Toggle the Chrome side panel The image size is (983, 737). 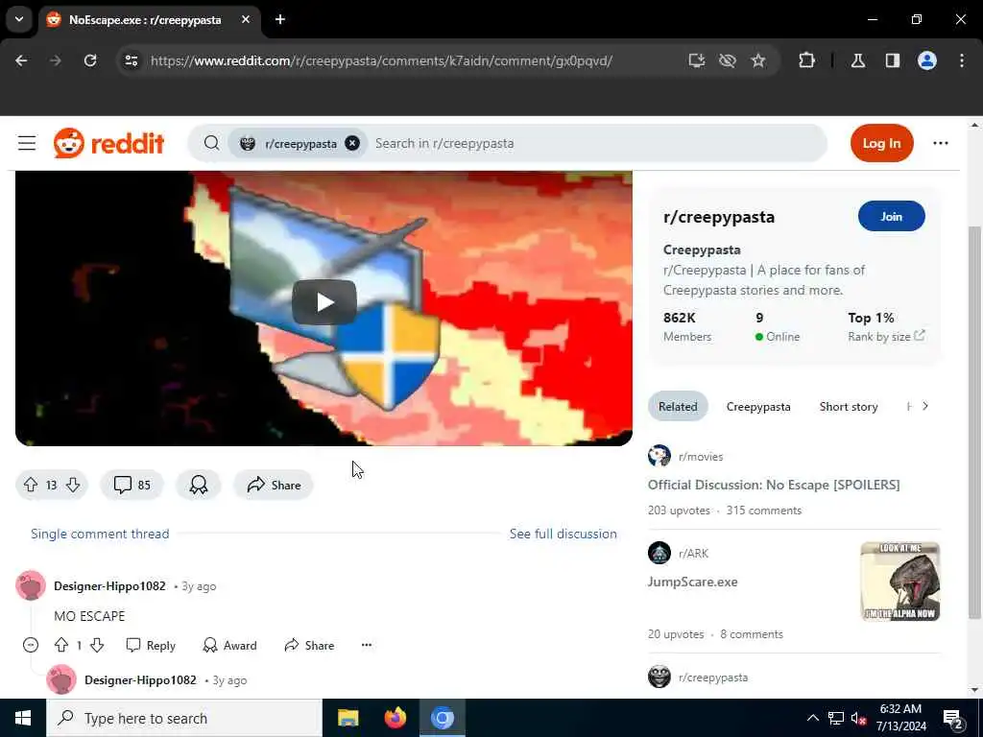pos(893,60)
